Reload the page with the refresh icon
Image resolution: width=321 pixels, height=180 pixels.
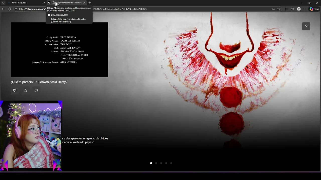9,9
